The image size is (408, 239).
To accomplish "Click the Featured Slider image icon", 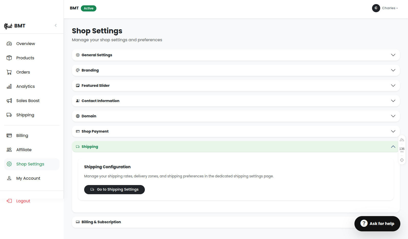I will point(78,86).
